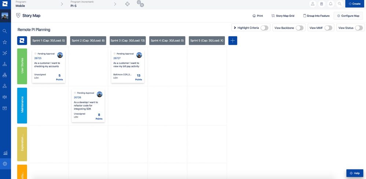Screen dimensions: 366x179
Task: Click avatar on story card 26727
Action: pyautogui.click(x=139, y=55)
